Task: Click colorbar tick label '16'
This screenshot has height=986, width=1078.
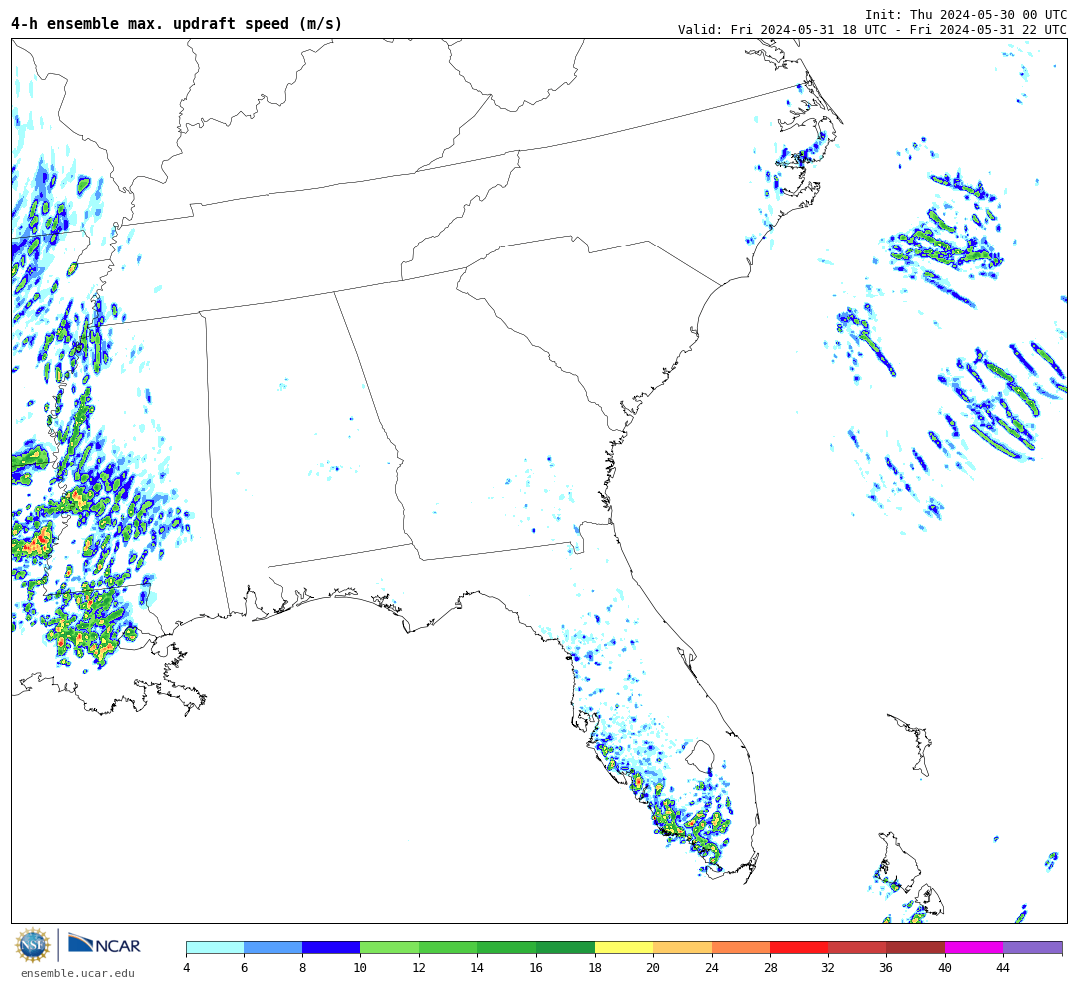Action: pyautogui.click(x=536, y=968)
